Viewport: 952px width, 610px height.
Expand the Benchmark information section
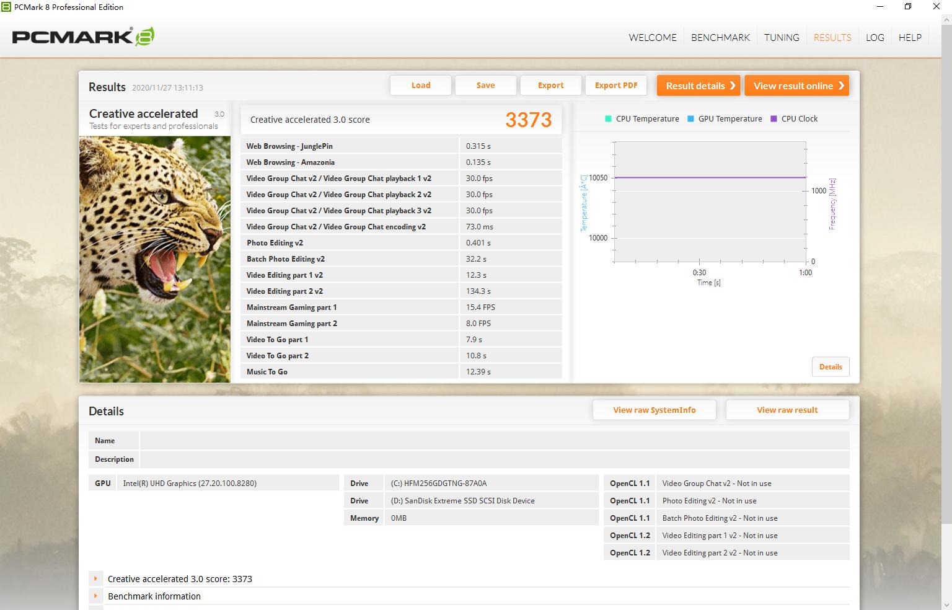tap(95, 596)
